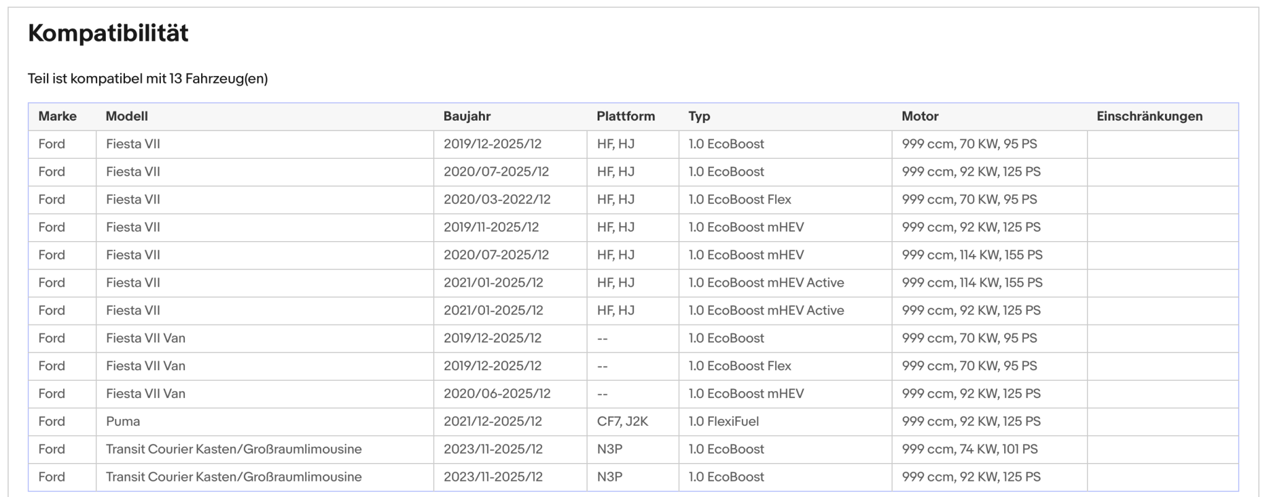Click empty Einschränkungen cell in the Puma row
Screen dimensions: 1267x497
click(x=1162, y=422)
